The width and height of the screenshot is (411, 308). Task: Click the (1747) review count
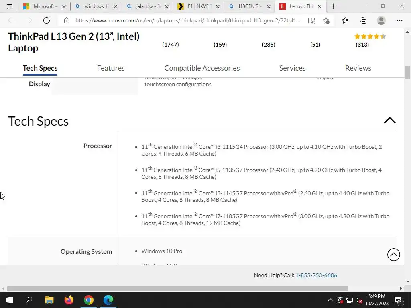click(171, 45)
